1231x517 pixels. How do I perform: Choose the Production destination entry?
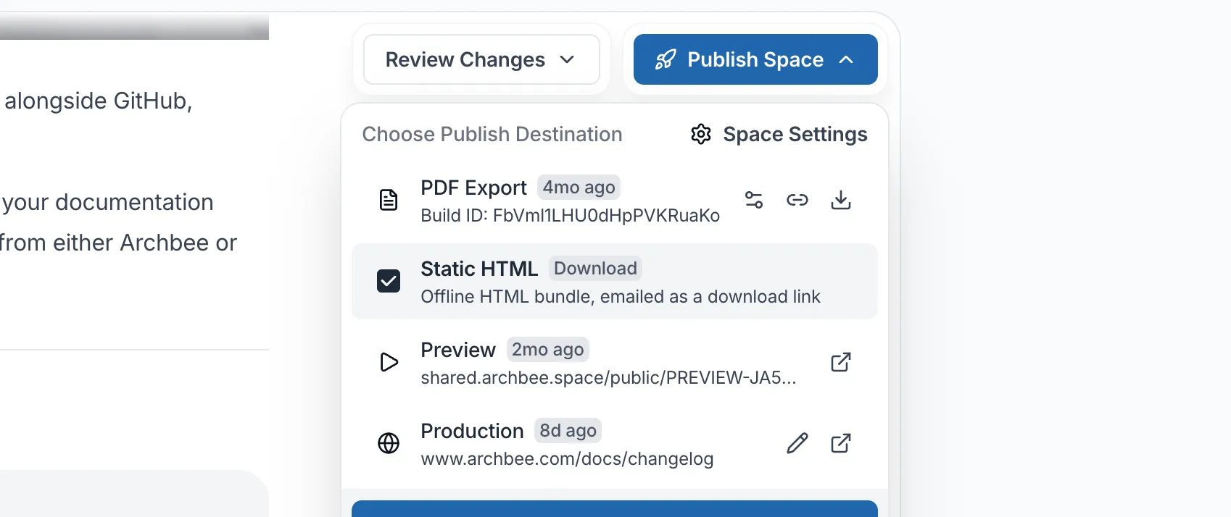coord(615,443)
